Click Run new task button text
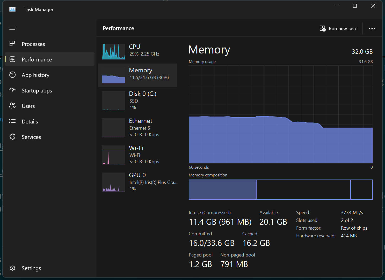 pyautogui.click(x=343, y=29)
